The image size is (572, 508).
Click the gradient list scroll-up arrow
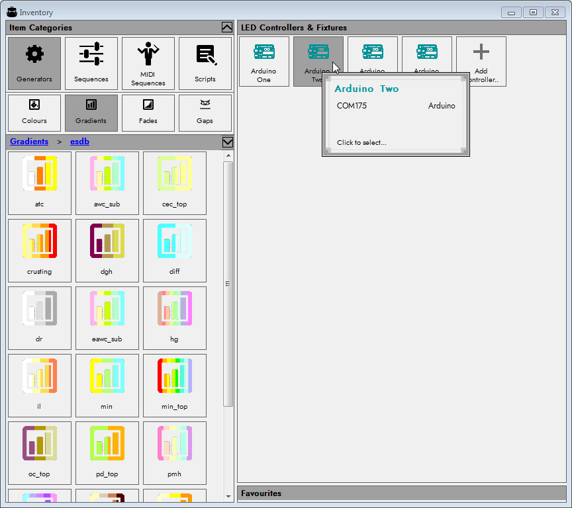click(228, 155)
